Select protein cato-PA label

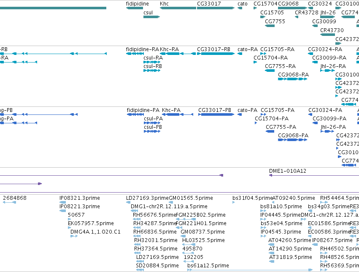click(247, 110)
